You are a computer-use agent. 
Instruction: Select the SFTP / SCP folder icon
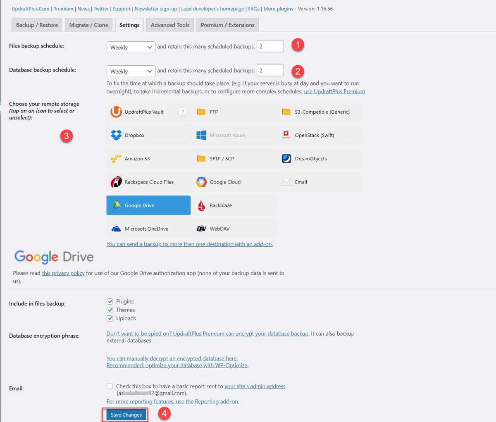coord(201,159)
